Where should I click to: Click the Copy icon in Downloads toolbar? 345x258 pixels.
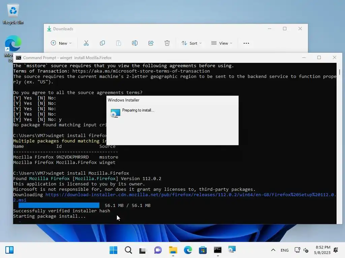coord(102,43)
